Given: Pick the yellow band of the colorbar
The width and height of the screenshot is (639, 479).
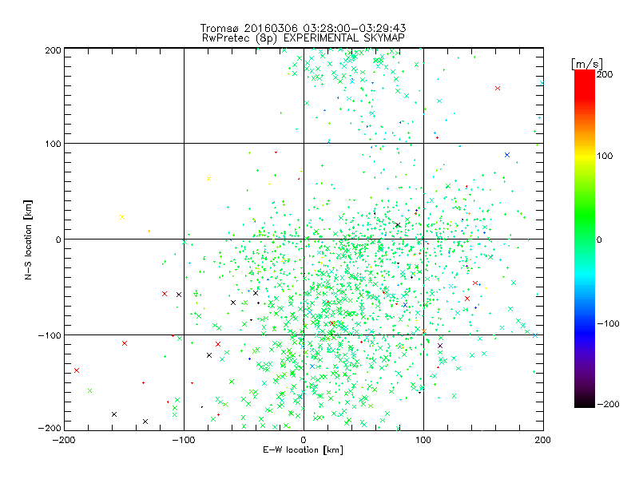Looking at the screenshot, I should pyautogui.click(x=585, y=156).
